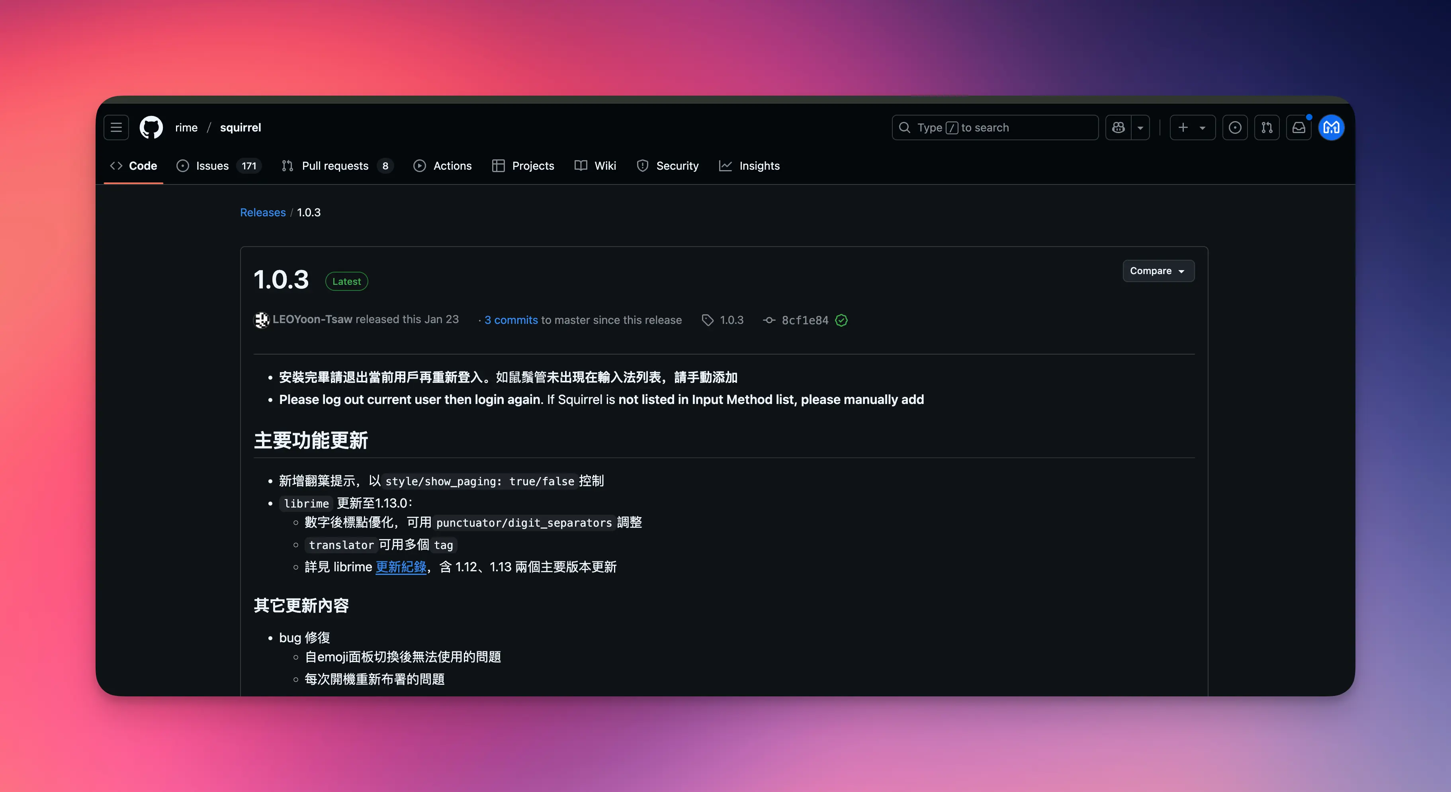Open the '3 commits' link

pos(511,320)
